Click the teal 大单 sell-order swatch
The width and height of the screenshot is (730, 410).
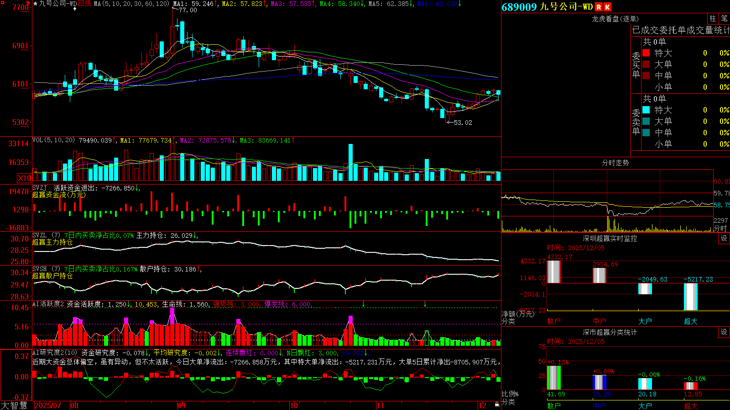click(646, 121)
